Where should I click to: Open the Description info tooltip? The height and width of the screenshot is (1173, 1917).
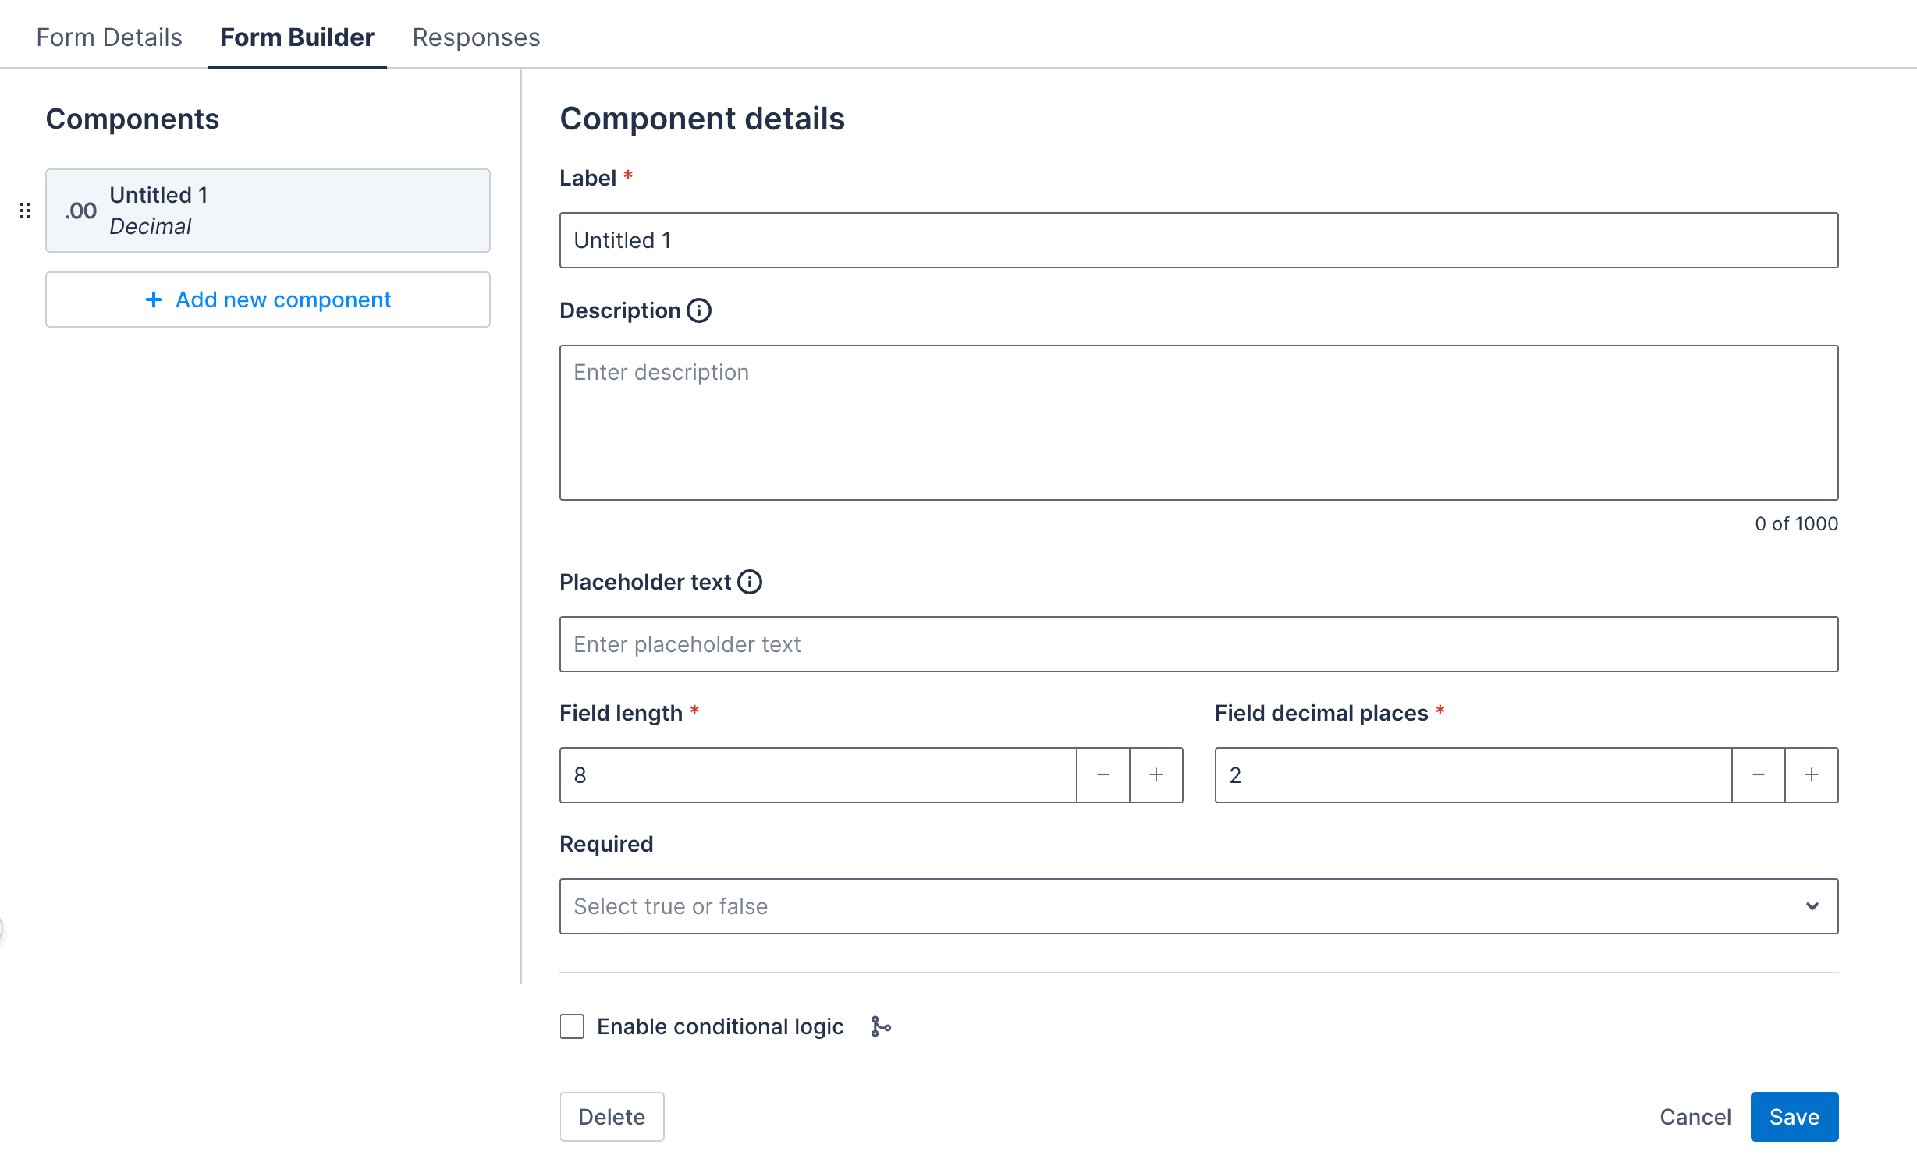[699, 310]
